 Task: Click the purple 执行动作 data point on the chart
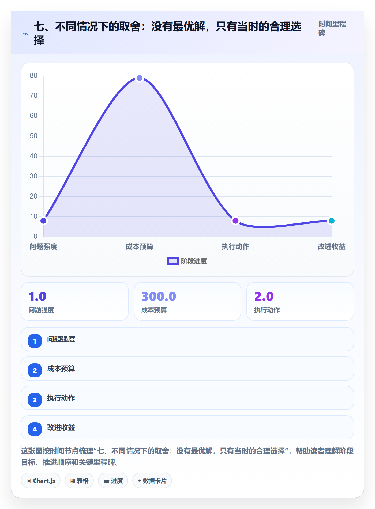pos(235,221)
